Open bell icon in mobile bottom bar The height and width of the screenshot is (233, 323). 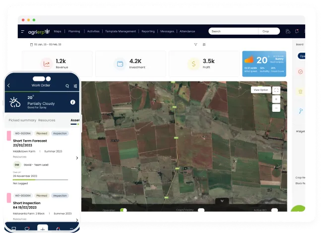coord(58,229)
